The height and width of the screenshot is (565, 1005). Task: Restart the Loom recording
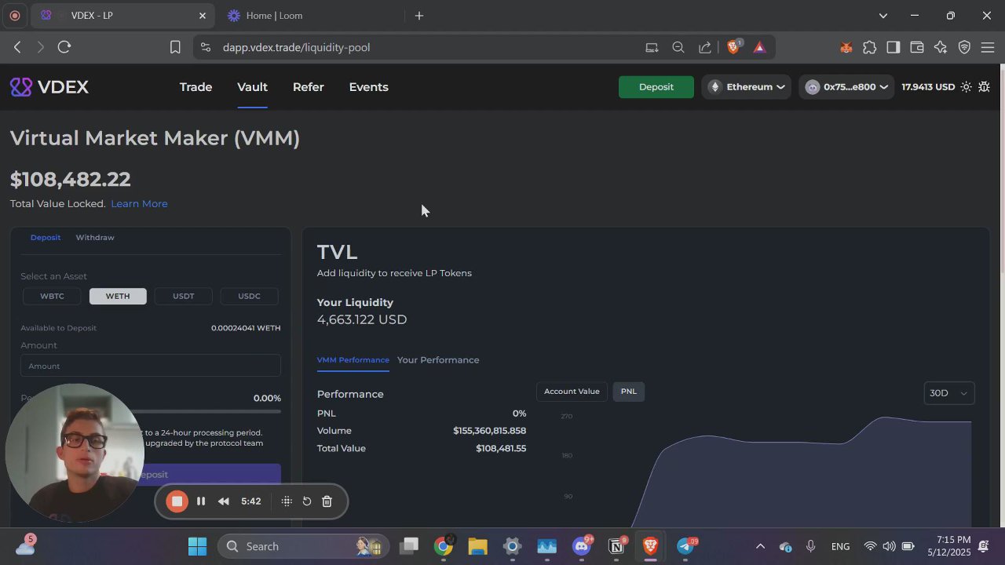tap(307, 501)
